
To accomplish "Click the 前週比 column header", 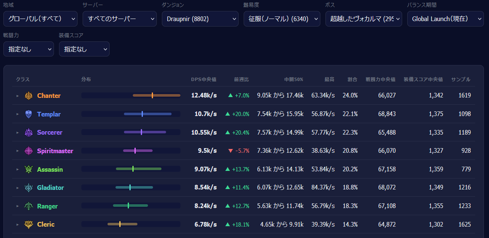I will pyautogui.click(x=242, y=79).
